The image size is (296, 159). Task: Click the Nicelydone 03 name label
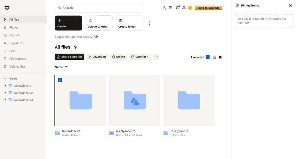(x=180, y=131)
